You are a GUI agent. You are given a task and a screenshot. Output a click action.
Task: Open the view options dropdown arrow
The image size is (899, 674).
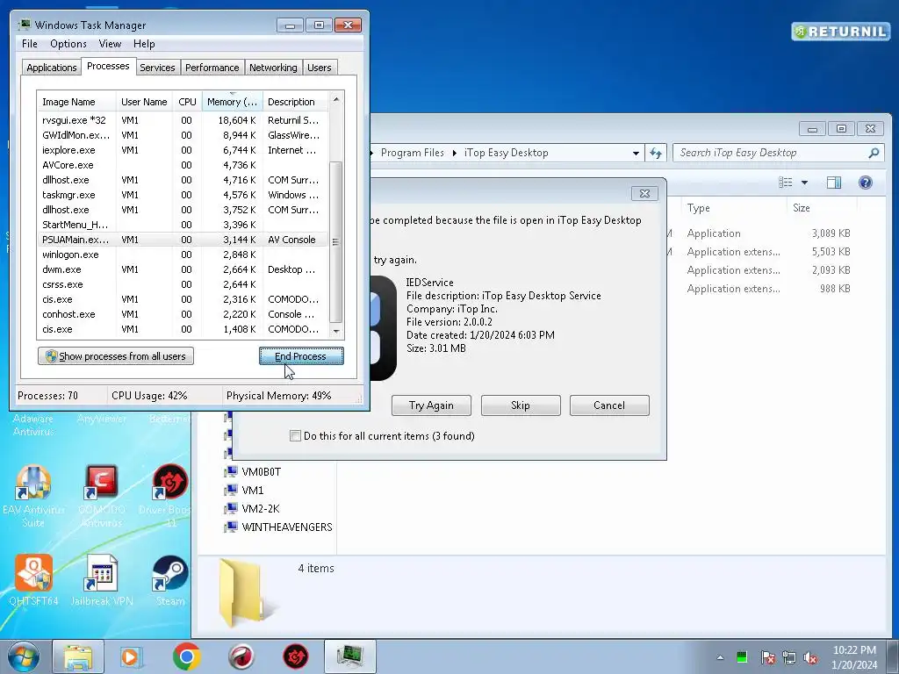(x=804, y=183)
